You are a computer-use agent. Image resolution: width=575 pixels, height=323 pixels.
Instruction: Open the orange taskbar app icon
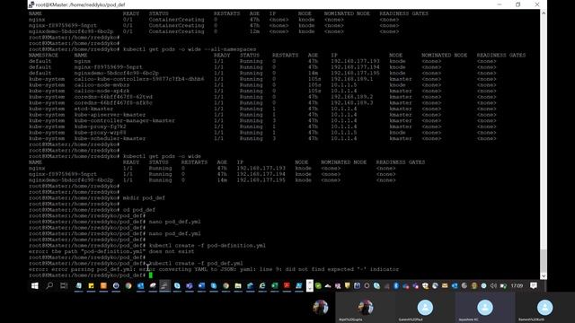pyautogui.click(x=103, y=285)
